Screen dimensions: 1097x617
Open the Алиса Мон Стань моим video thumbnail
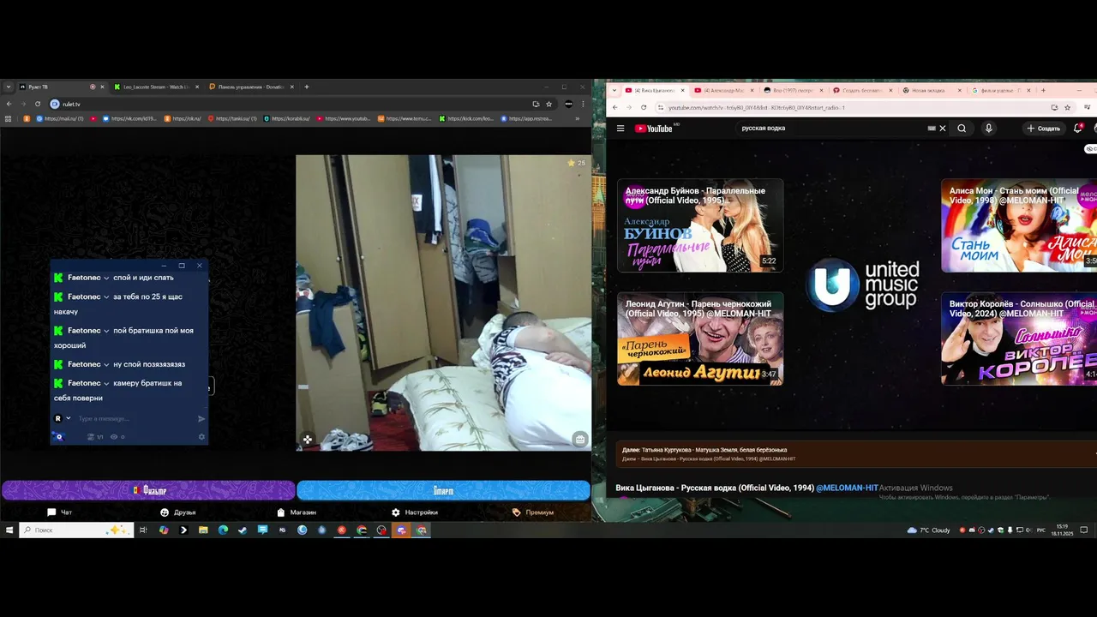coord(1019,225)
